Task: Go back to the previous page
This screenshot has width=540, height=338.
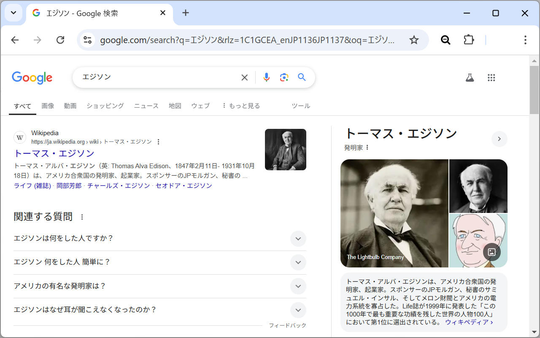Action: tap(15, 40)
